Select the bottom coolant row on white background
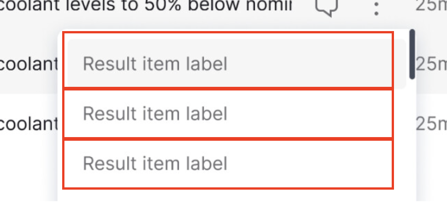Image resolution: width=447 pixels, height=223 pixels. click(x=28, y=124)
